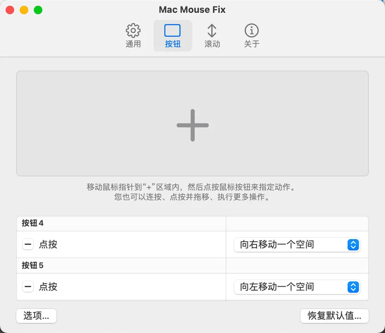Close the Mac Mouse Fix window
This screenshot has height=333, width=385.
[x=10, y=10]
